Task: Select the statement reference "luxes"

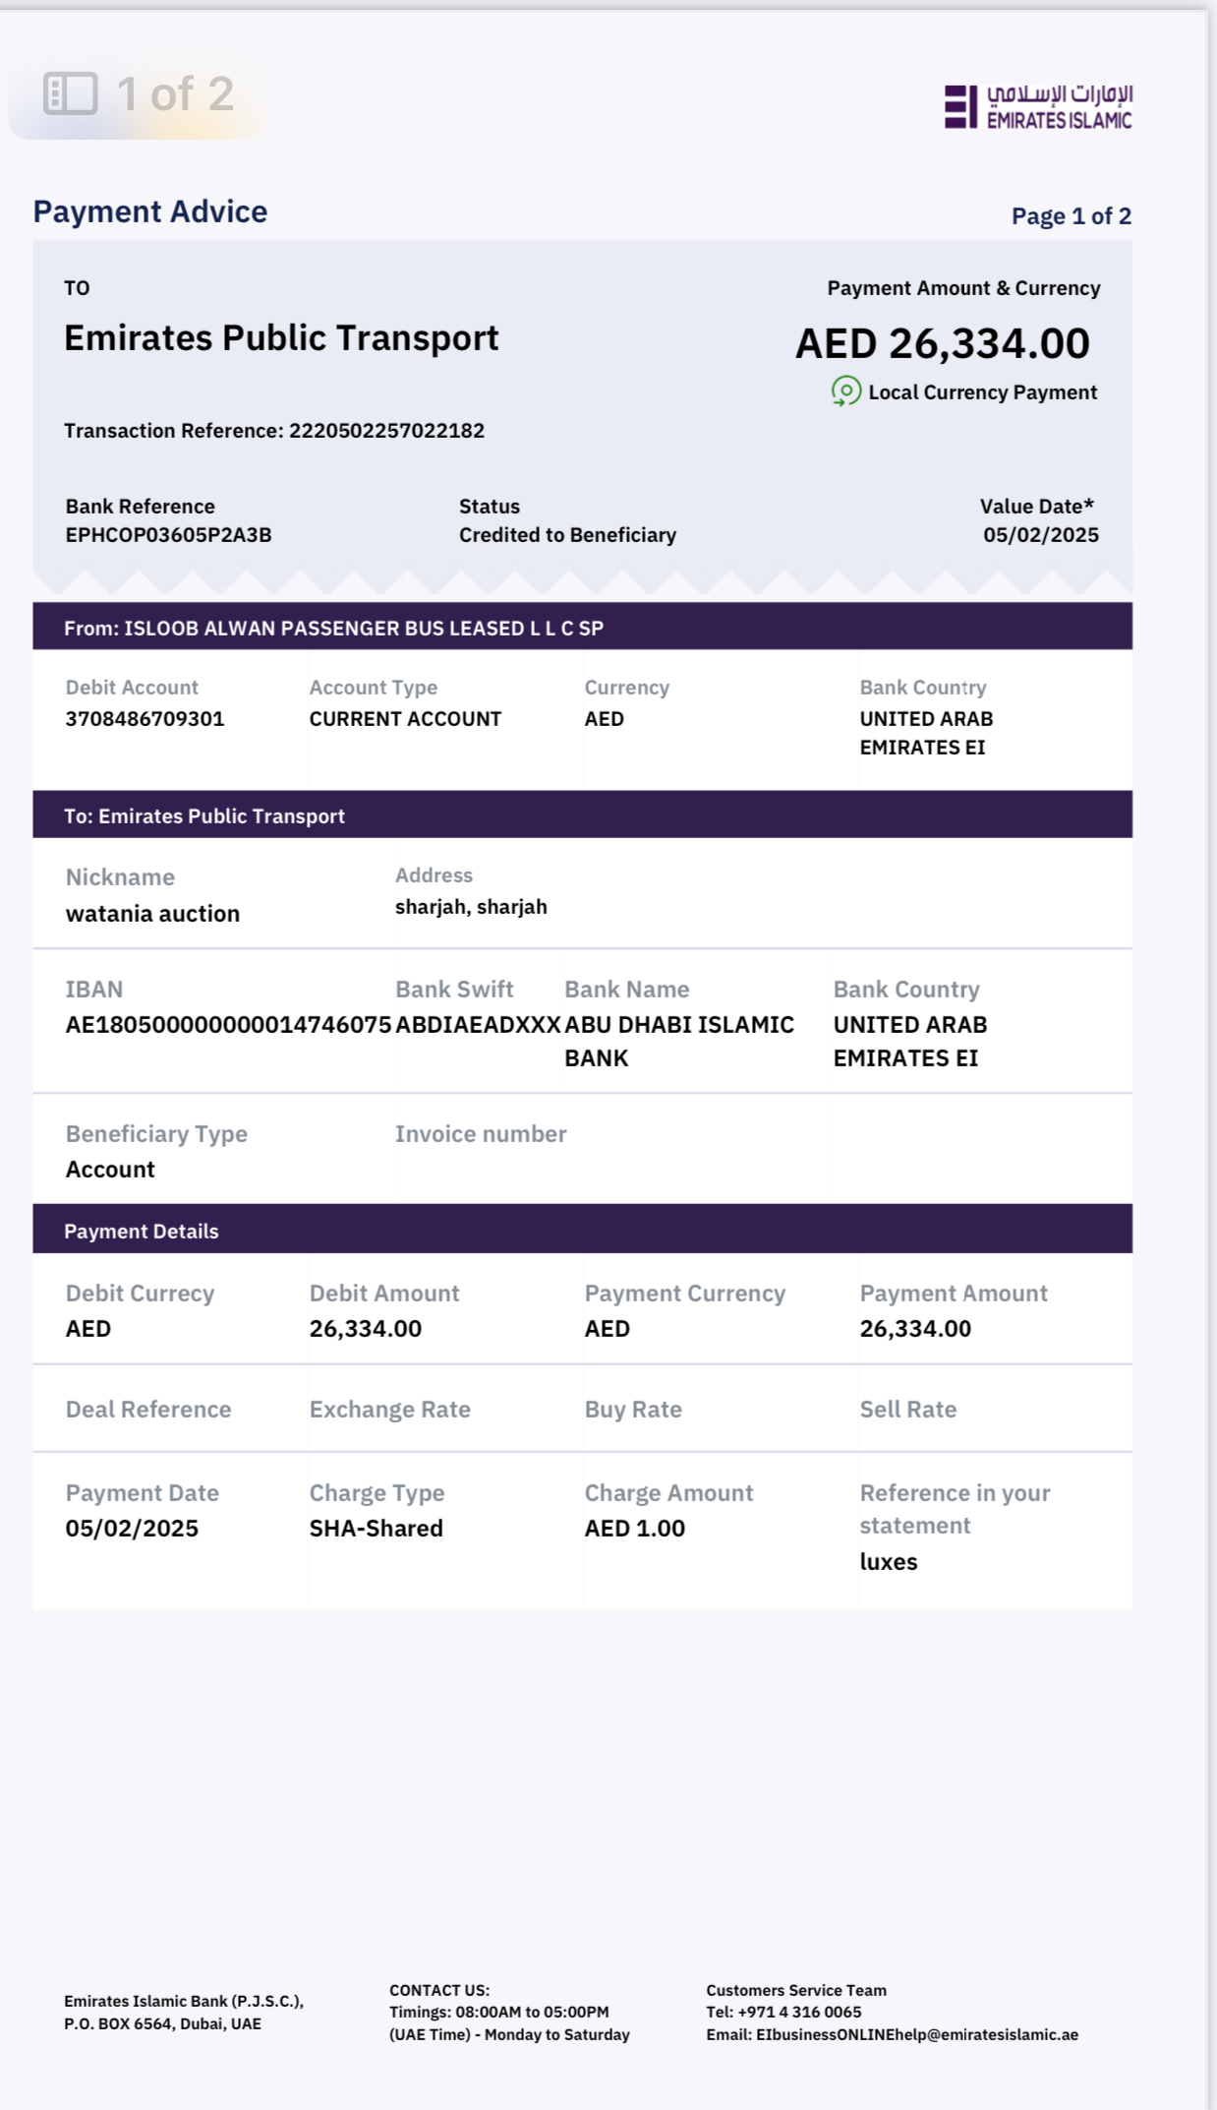Action: point(889,1562)
